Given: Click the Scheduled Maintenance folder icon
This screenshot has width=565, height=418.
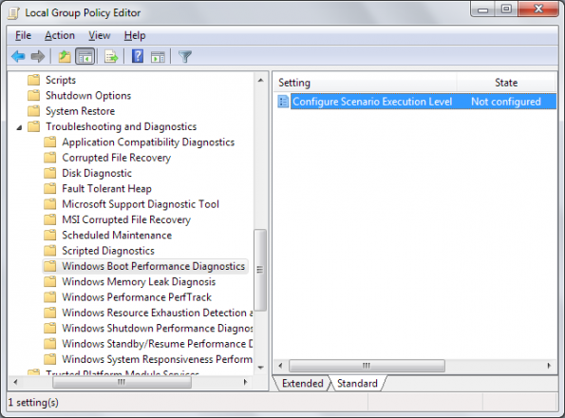Looking at the screenshot, I should point(49,235).
